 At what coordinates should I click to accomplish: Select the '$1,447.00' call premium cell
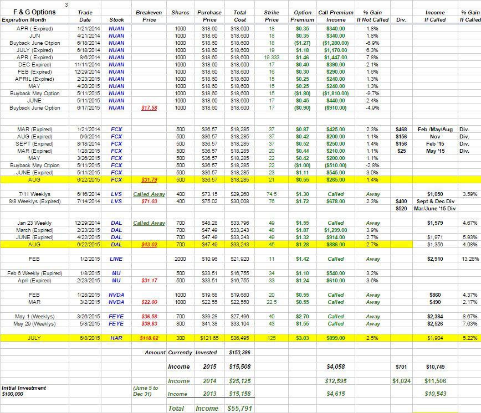tap(336, 57)
